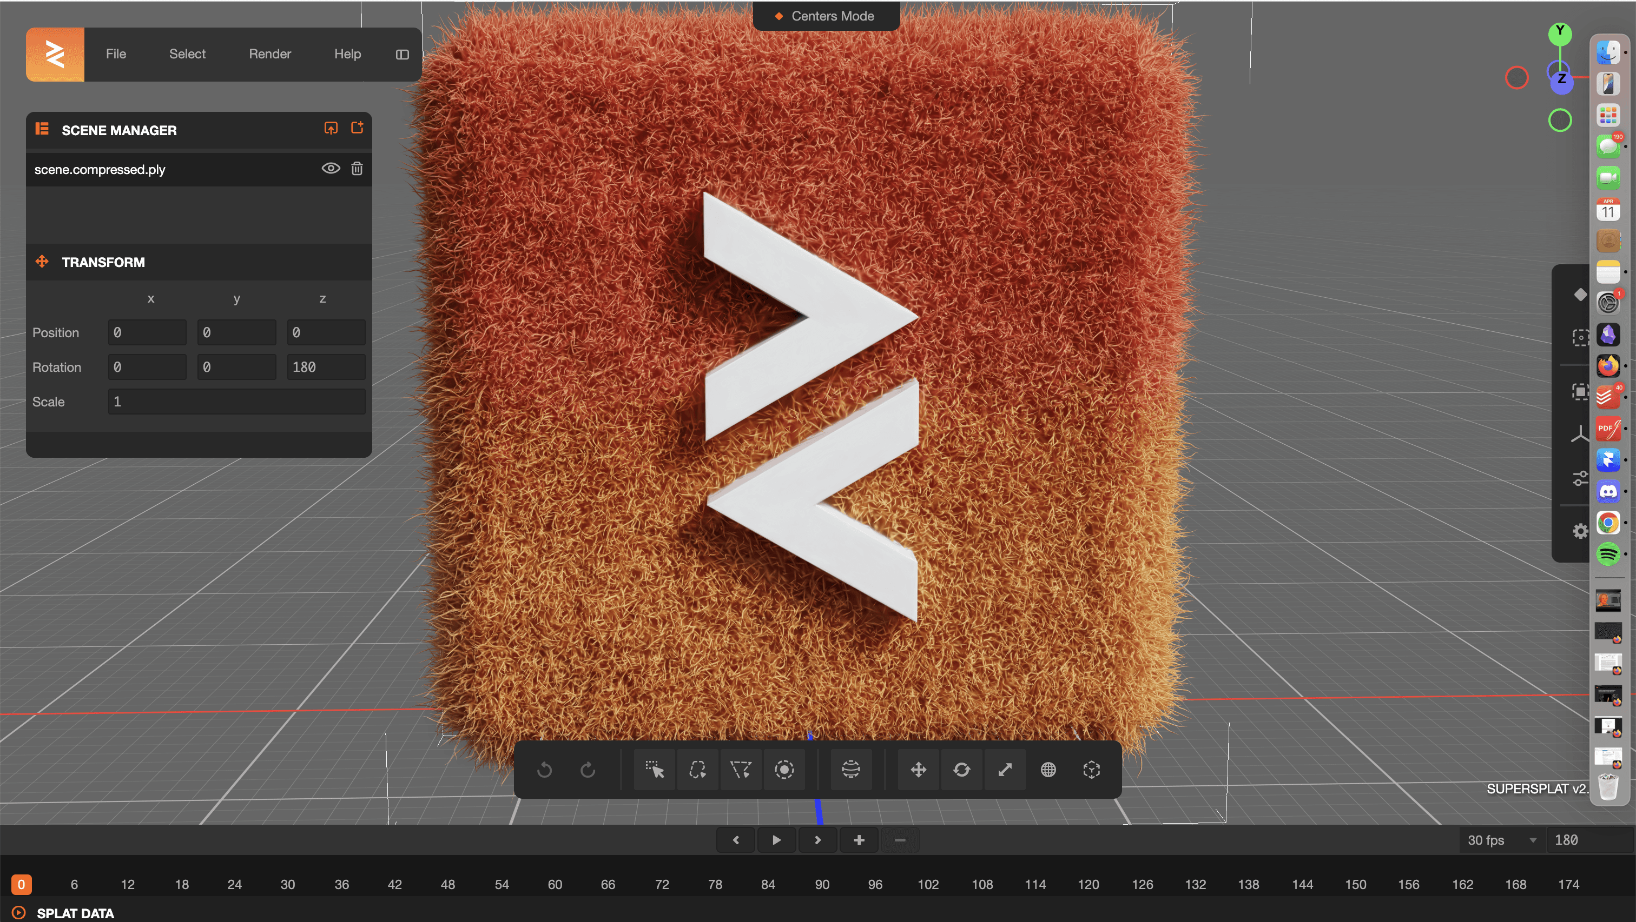Click the dashed square with filled center icon
The height and width of the screenshot is (922, 1636).
[1580, 391]
